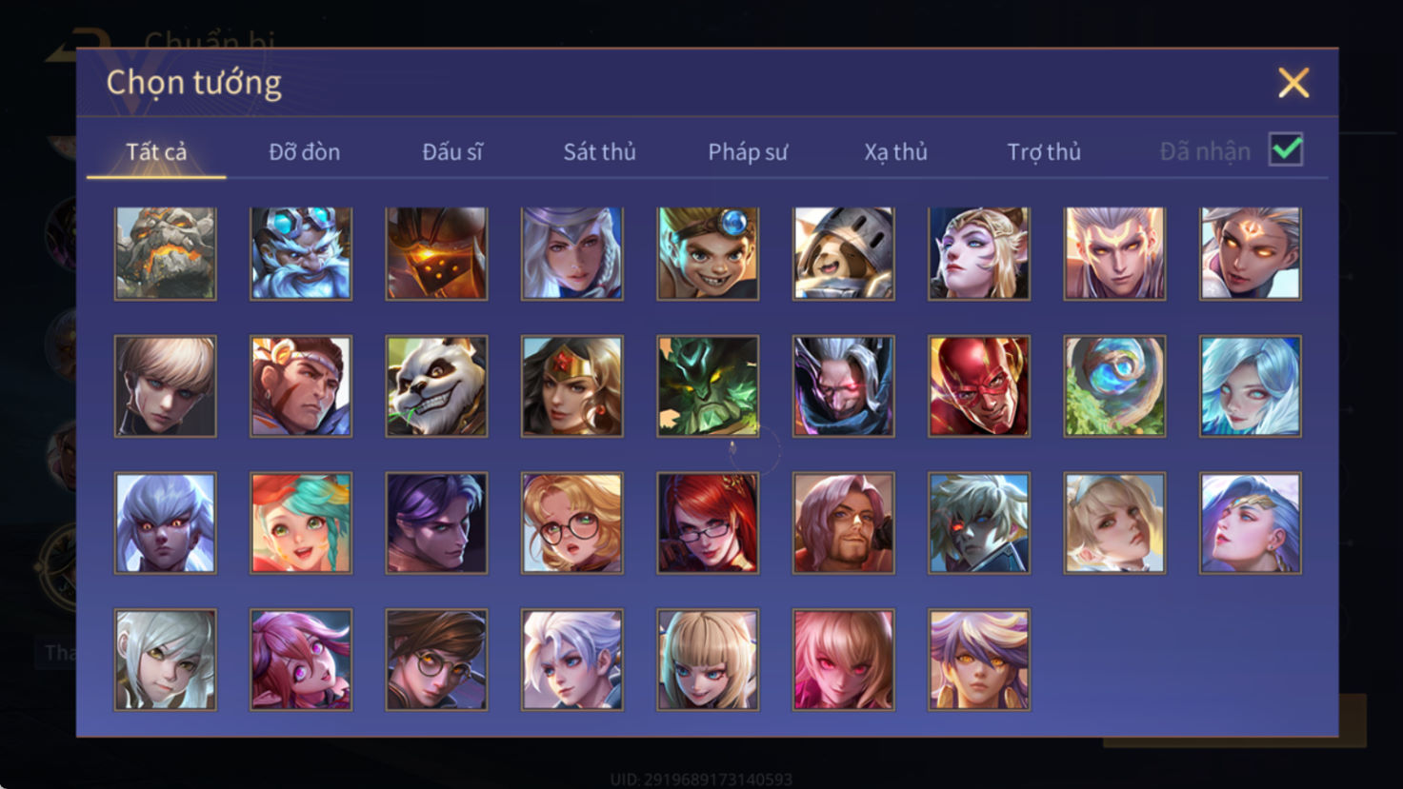Select the pink-haired hero with glowing eyes

pyautogui.click(x=843, y=661)
